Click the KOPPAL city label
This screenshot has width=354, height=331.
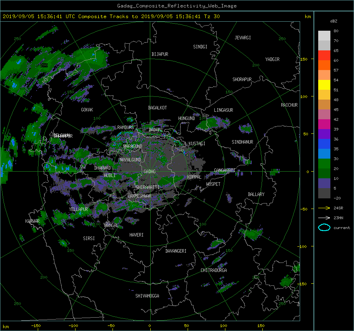point(194,177)
